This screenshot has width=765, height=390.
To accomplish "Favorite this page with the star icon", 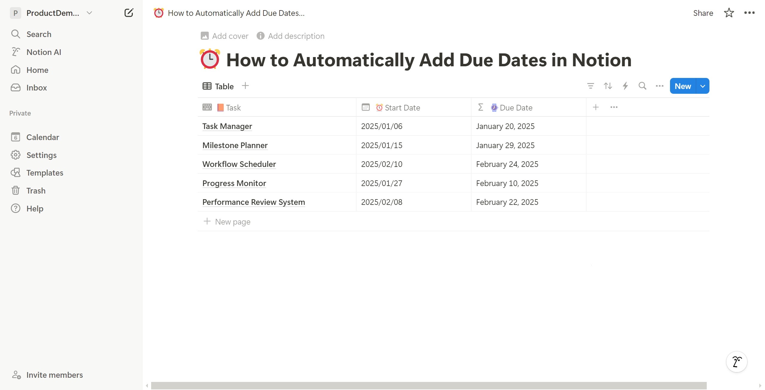I will click(729, 13).
